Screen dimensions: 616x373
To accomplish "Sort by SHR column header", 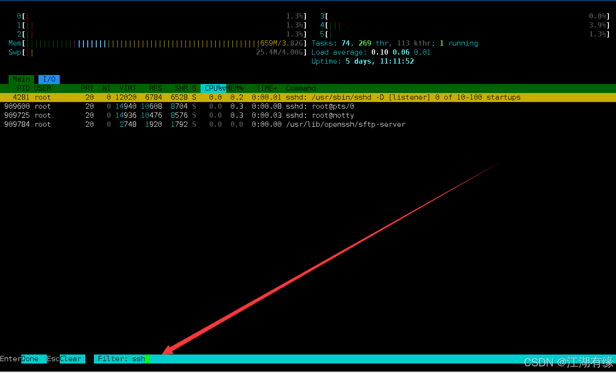I will pos(181,88).
